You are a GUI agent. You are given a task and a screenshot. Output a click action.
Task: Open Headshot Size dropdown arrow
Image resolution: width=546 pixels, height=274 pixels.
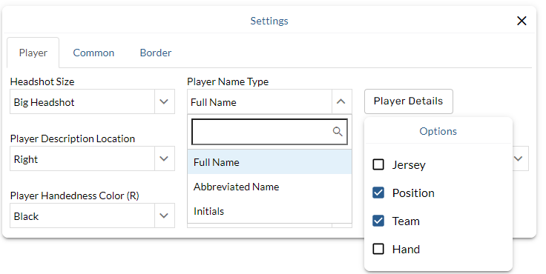point(164,102)
